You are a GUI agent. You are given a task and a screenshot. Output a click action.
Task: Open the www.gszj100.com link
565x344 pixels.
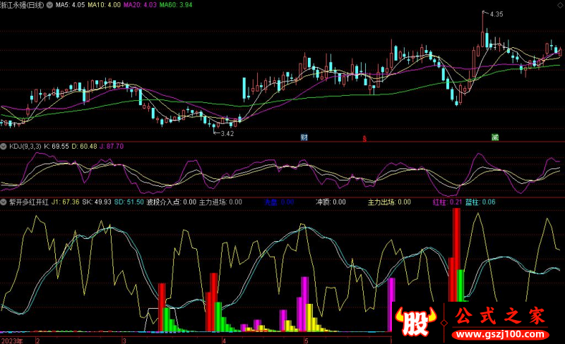[501, 331]
